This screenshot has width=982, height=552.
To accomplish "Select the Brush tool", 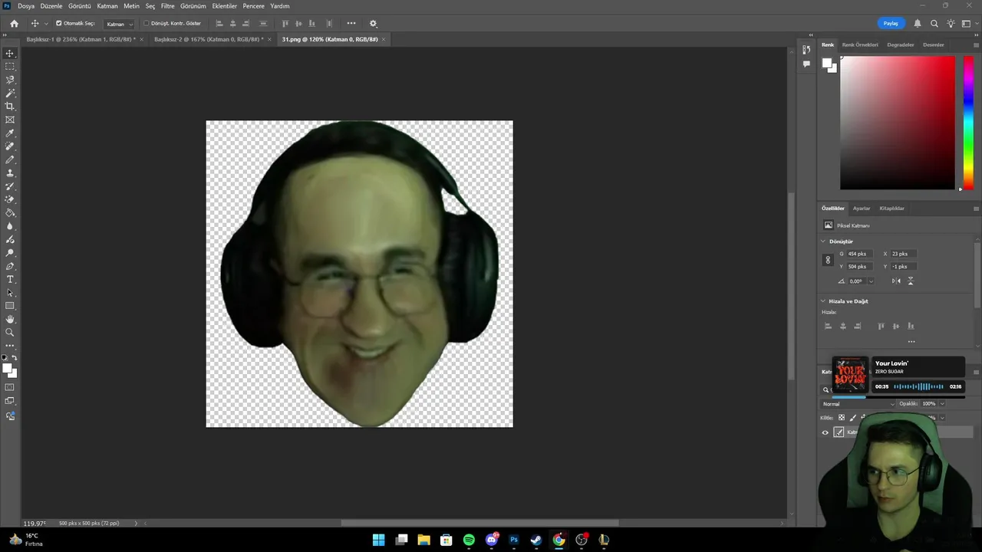I will tap(10, 159).
